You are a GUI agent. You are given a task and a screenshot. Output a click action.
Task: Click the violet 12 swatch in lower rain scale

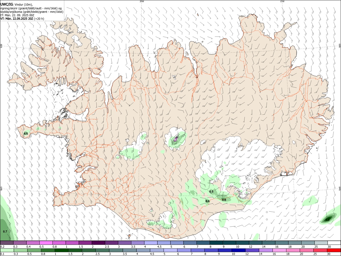(252, 250)
